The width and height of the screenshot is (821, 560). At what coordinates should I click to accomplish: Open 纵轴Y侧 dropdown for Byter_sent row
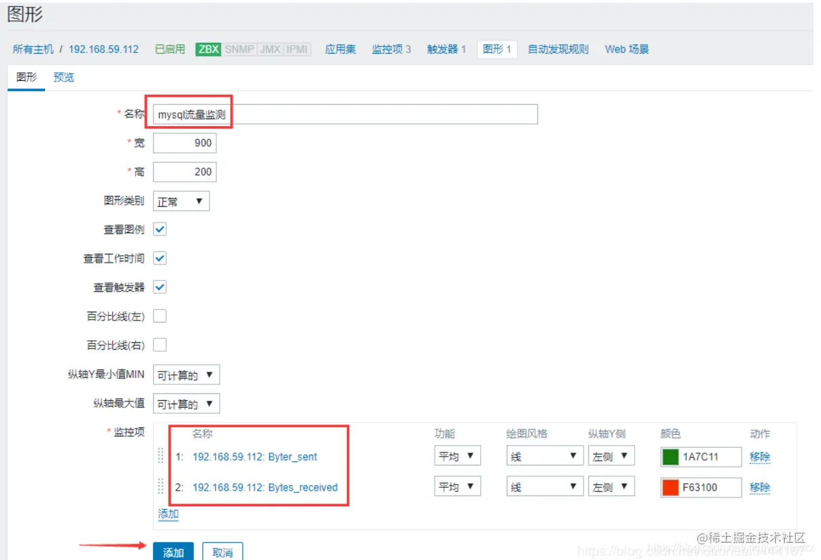611,456
